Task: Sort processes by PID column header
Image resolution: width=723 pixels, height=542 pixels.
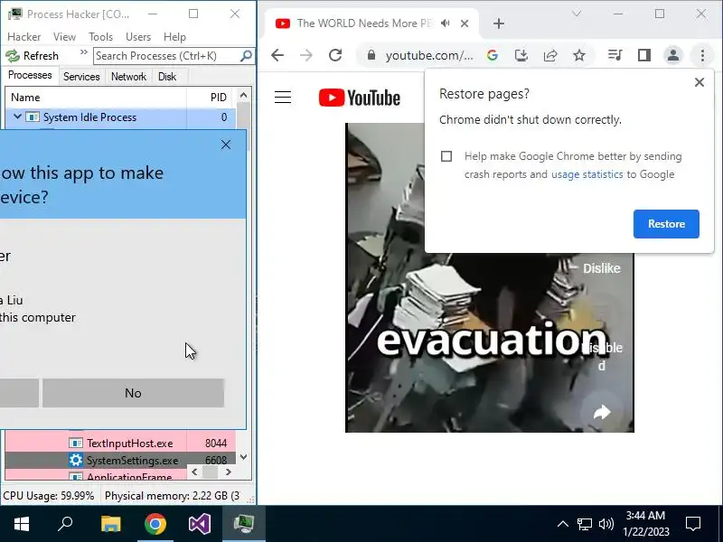Action: coord(211,98)
